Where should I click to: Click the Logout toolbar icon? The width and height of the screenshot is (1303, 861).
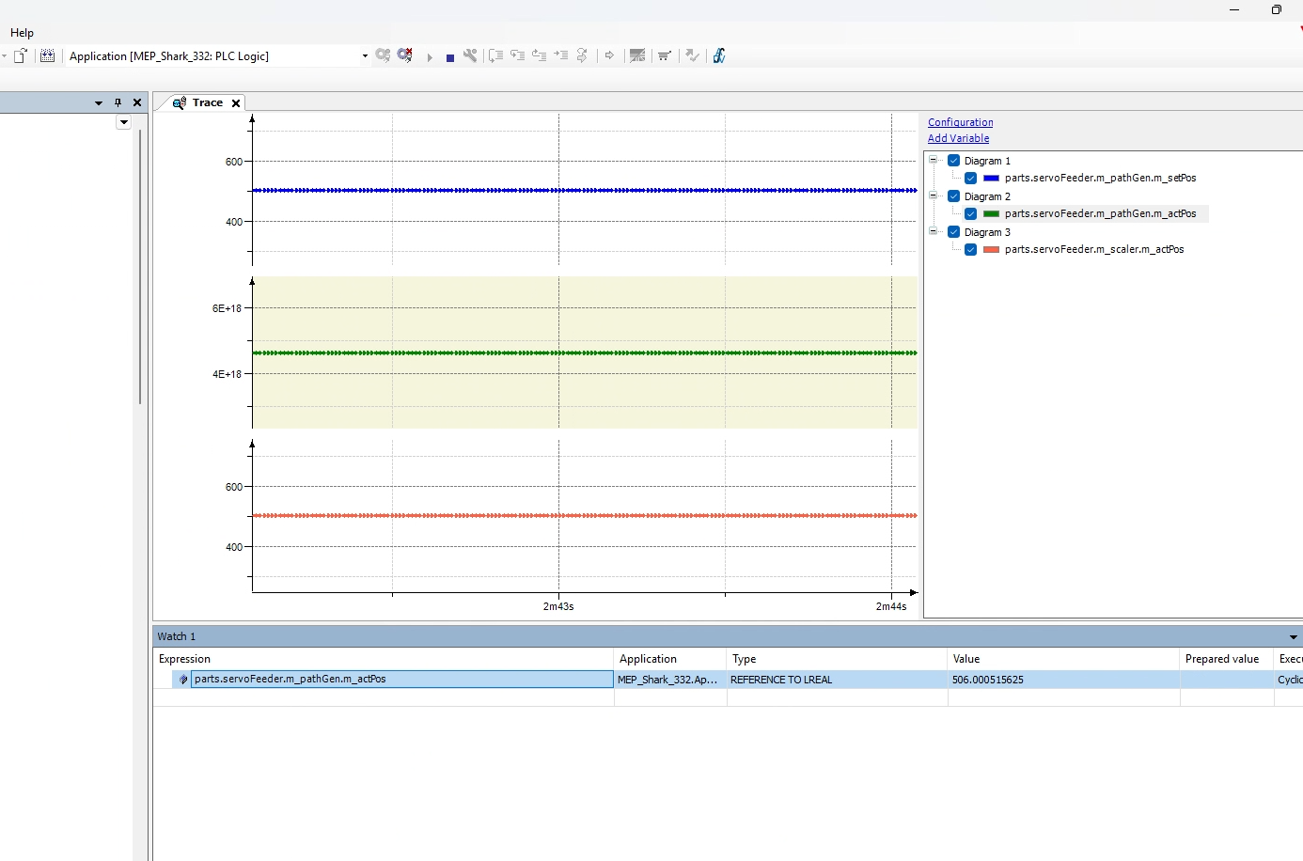[405, 55]
